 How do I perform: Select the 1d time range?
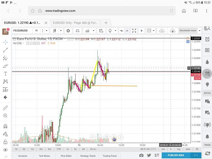pos(16,149)
